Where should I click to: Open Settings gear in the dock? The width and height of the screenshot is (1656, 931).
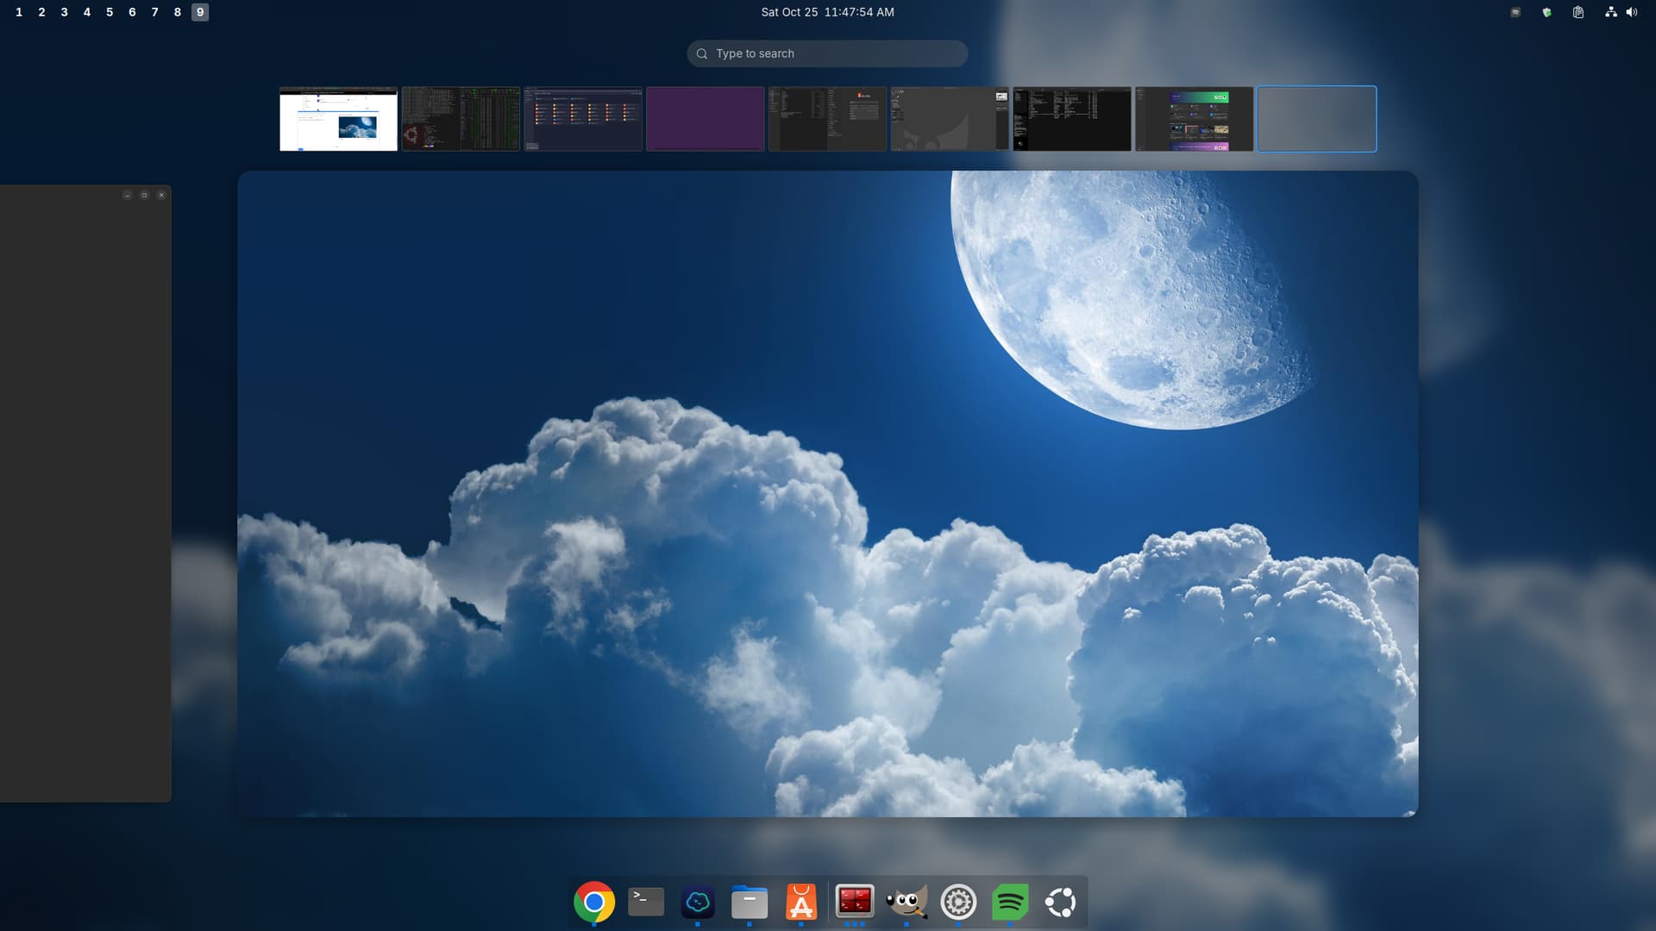[958, 902]
